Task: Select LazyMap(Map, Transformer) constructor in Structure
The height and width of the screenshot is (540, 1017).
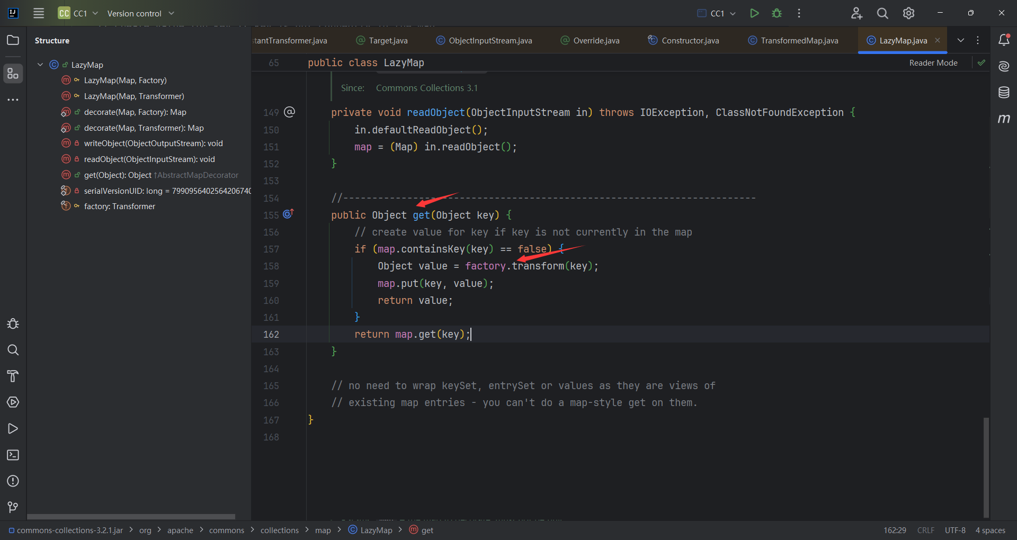Action: pyautogui.click(x=134, y=96)
